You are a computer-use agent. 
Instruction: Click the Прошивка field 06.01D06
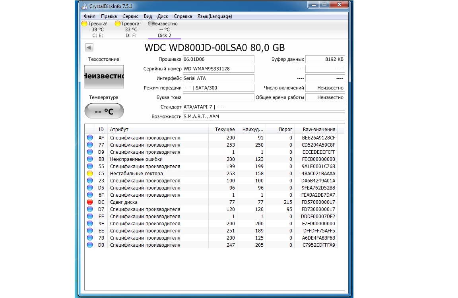point(219,59)
